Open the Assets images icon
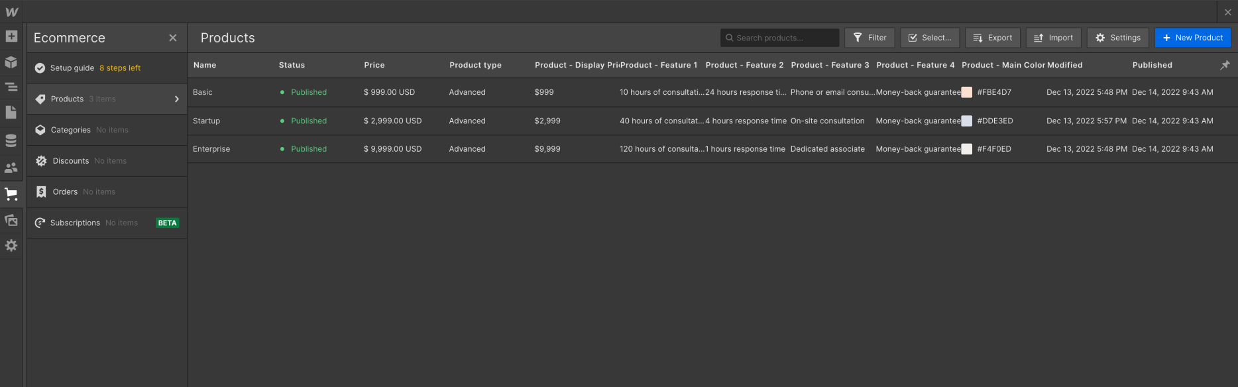Viewport: 1238px width, 387px height. (11, 220)
